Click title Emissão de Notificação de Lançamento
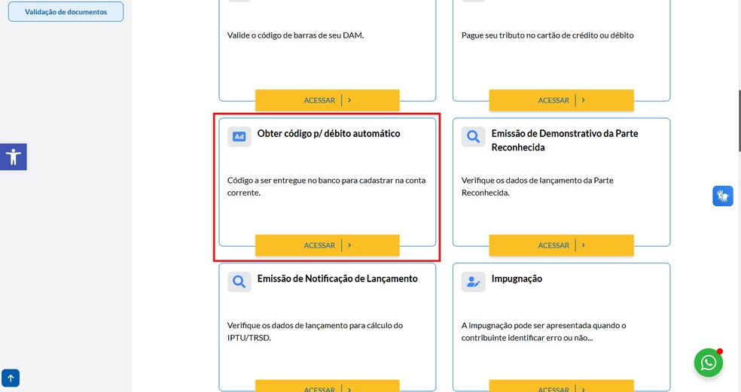741x392 pixels. click(337, 278)
